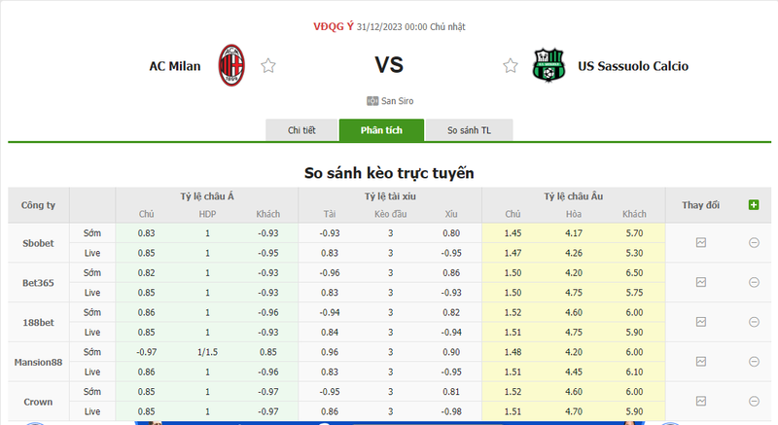The width and height of the screenshot is (778, 425).
Task: Favorite AC Milan with the star icon
Action: point(268,66)
